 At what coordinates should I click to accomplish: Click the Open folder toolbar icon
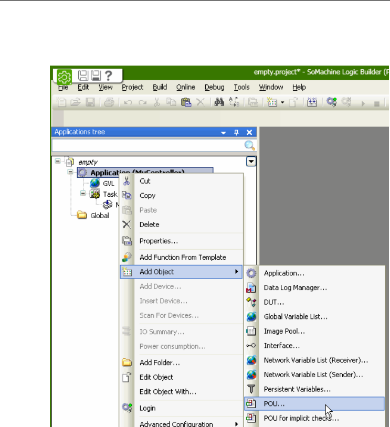[75, 102]
